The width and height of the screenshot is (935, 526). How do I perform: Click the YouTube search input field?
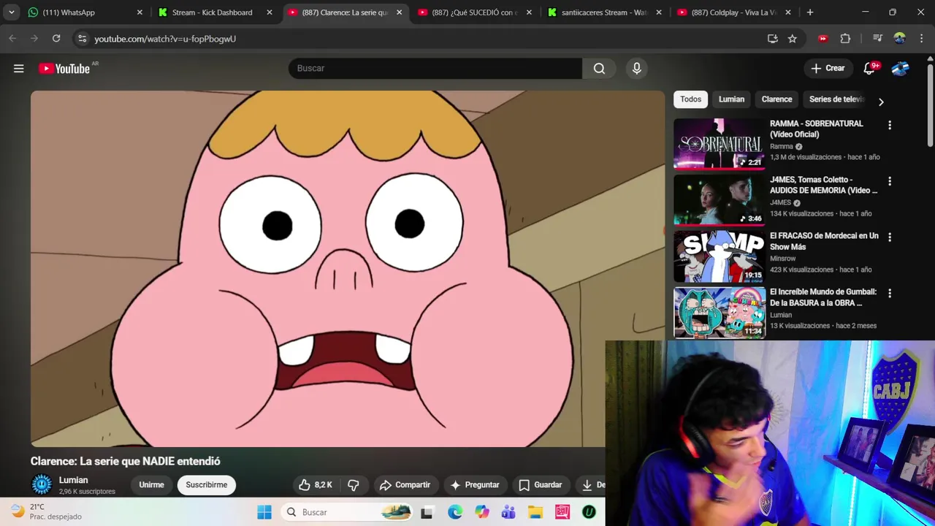point(435,68)
